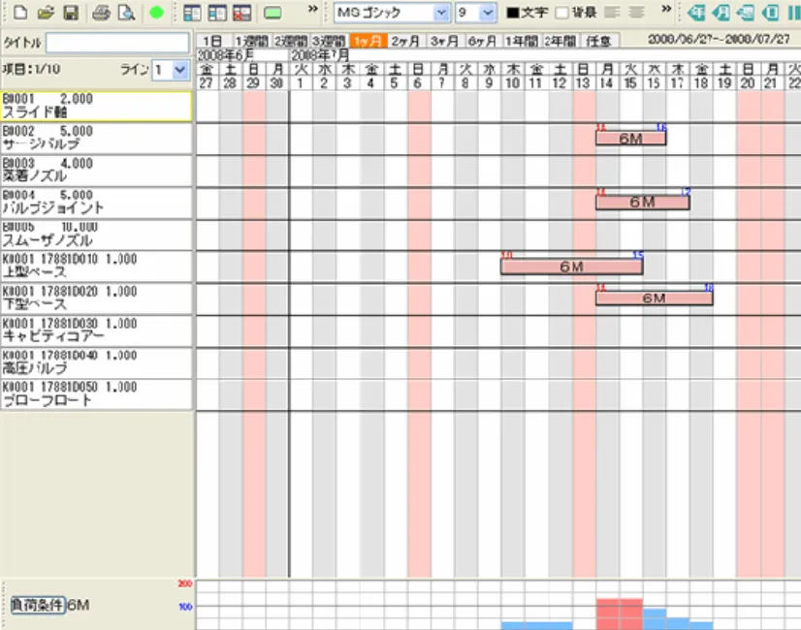
Task: Click the pause icon at toolbar's right end
Action: (x=792, y=14)
